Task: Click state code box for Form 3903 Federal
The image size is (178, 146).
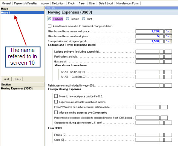Action: coord(168,135)
